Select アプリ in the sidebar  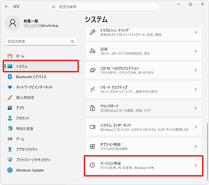(41, 107)
